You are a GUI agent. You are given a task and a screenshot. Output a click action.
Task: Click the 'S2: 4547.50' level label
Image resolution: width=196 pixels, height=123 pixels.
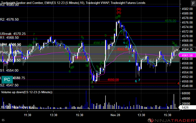tap(9, 85)
